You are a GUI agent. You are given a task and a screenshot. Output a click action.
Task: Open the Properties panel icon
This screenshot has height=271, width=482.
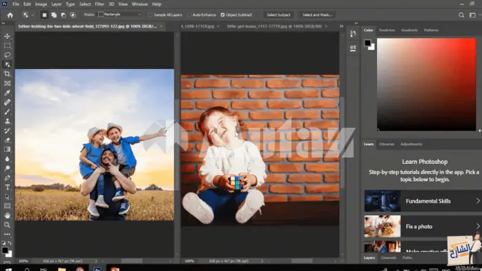tap(353, 48)
